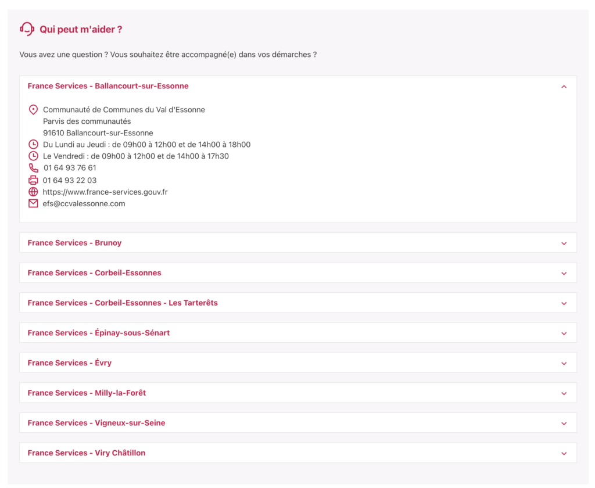Click the France Services - Ballancourt-sur-Essonne title

point(108,86)
